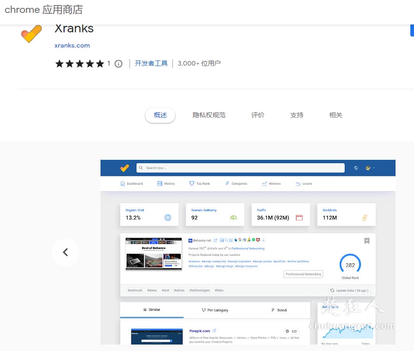This screenshot has width=414, height=351.
Task: Open the Categories icon in the nav bar
Action: coord(227,183)
